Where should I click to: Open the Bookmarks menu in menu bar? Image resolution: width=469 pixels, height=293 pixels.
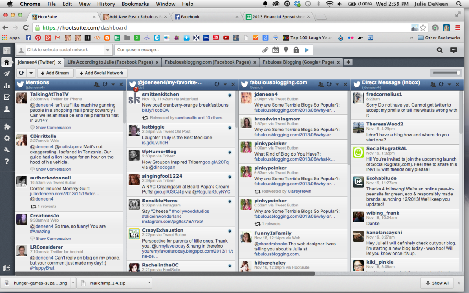pyautogui.click(x=135, y=4)
